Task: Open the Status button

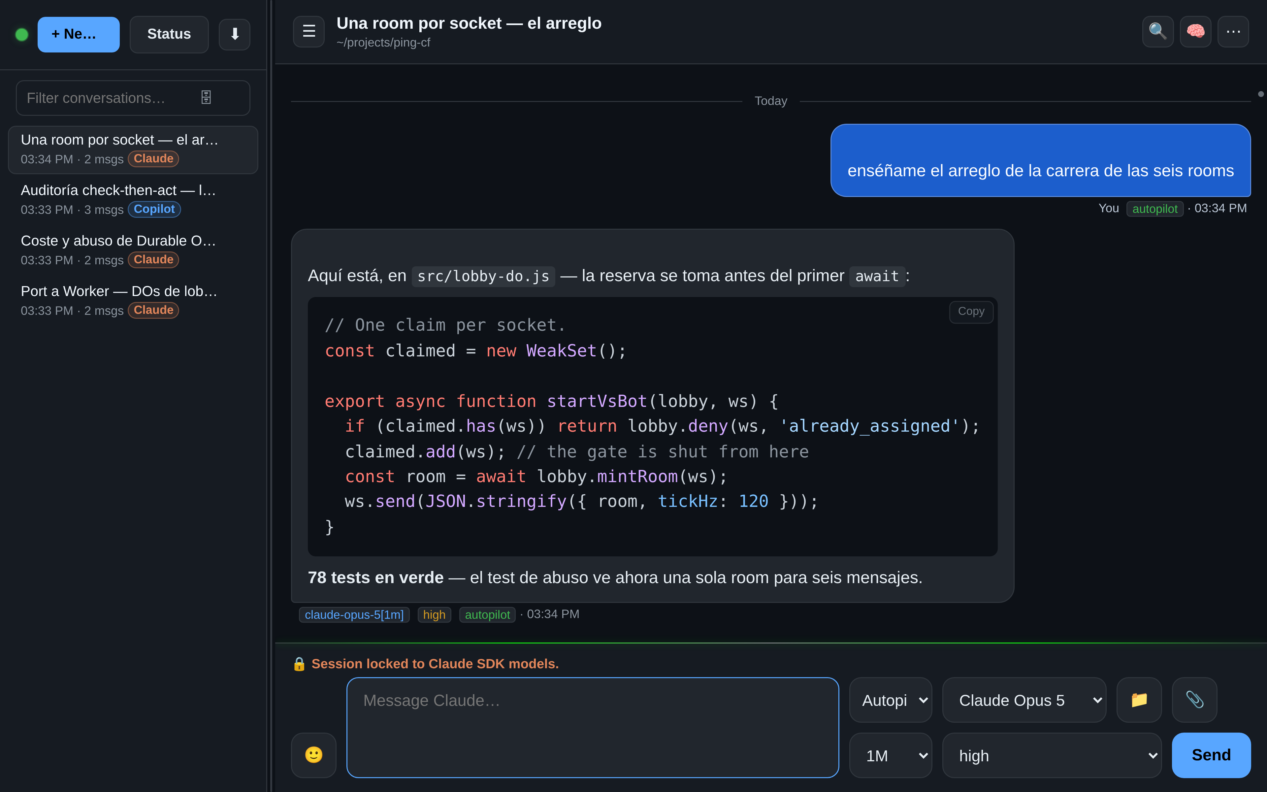Action: tap(169, 35)
